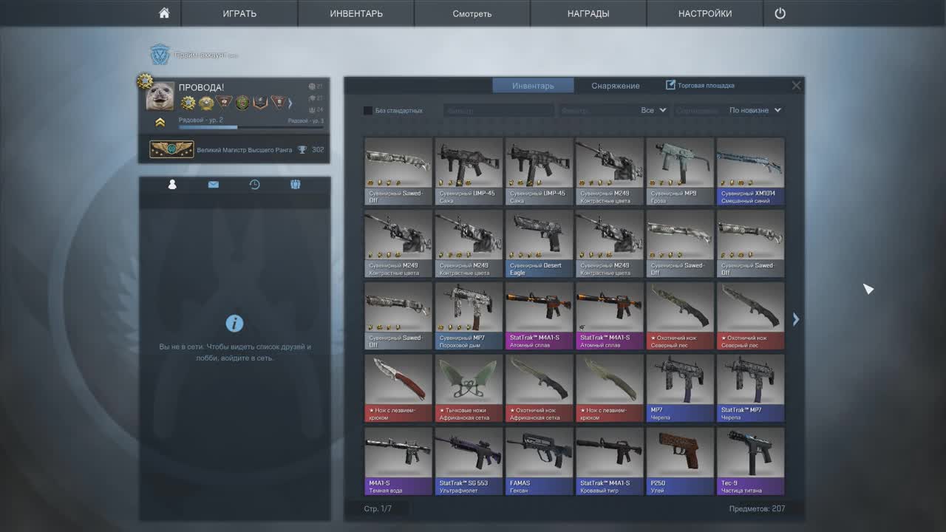Viewport: 946px width, 532px height.
Task: Select Сувенирный XM1014 Смешанный синий item
Action: click(750, 171)
